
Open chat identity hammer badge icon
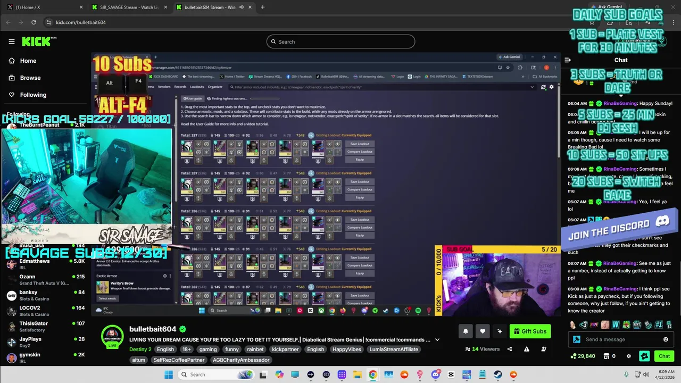576,339
